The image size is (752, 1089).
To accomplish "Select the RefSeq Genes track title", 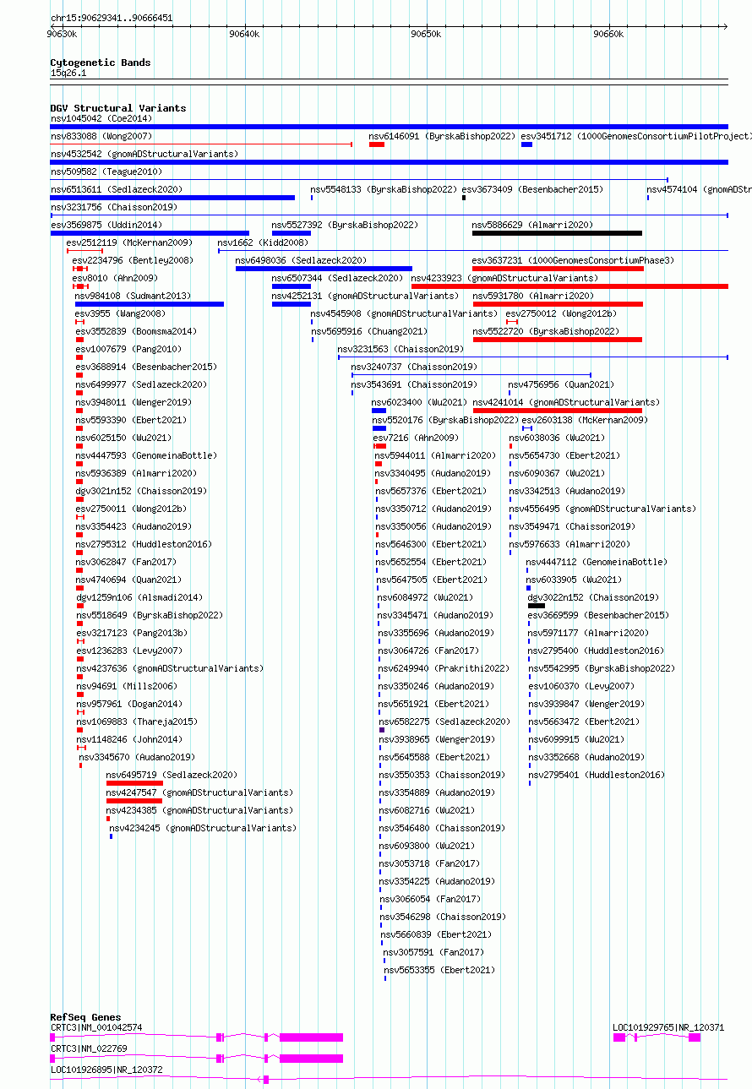I will [85, 1017].
